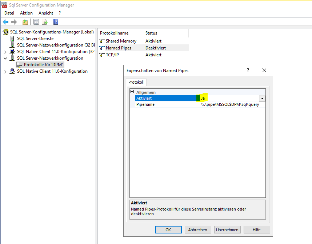Click the Protokolle für 'DPM' icon
Viewport: 312px width, 244px height.
(x=19, y=65)
